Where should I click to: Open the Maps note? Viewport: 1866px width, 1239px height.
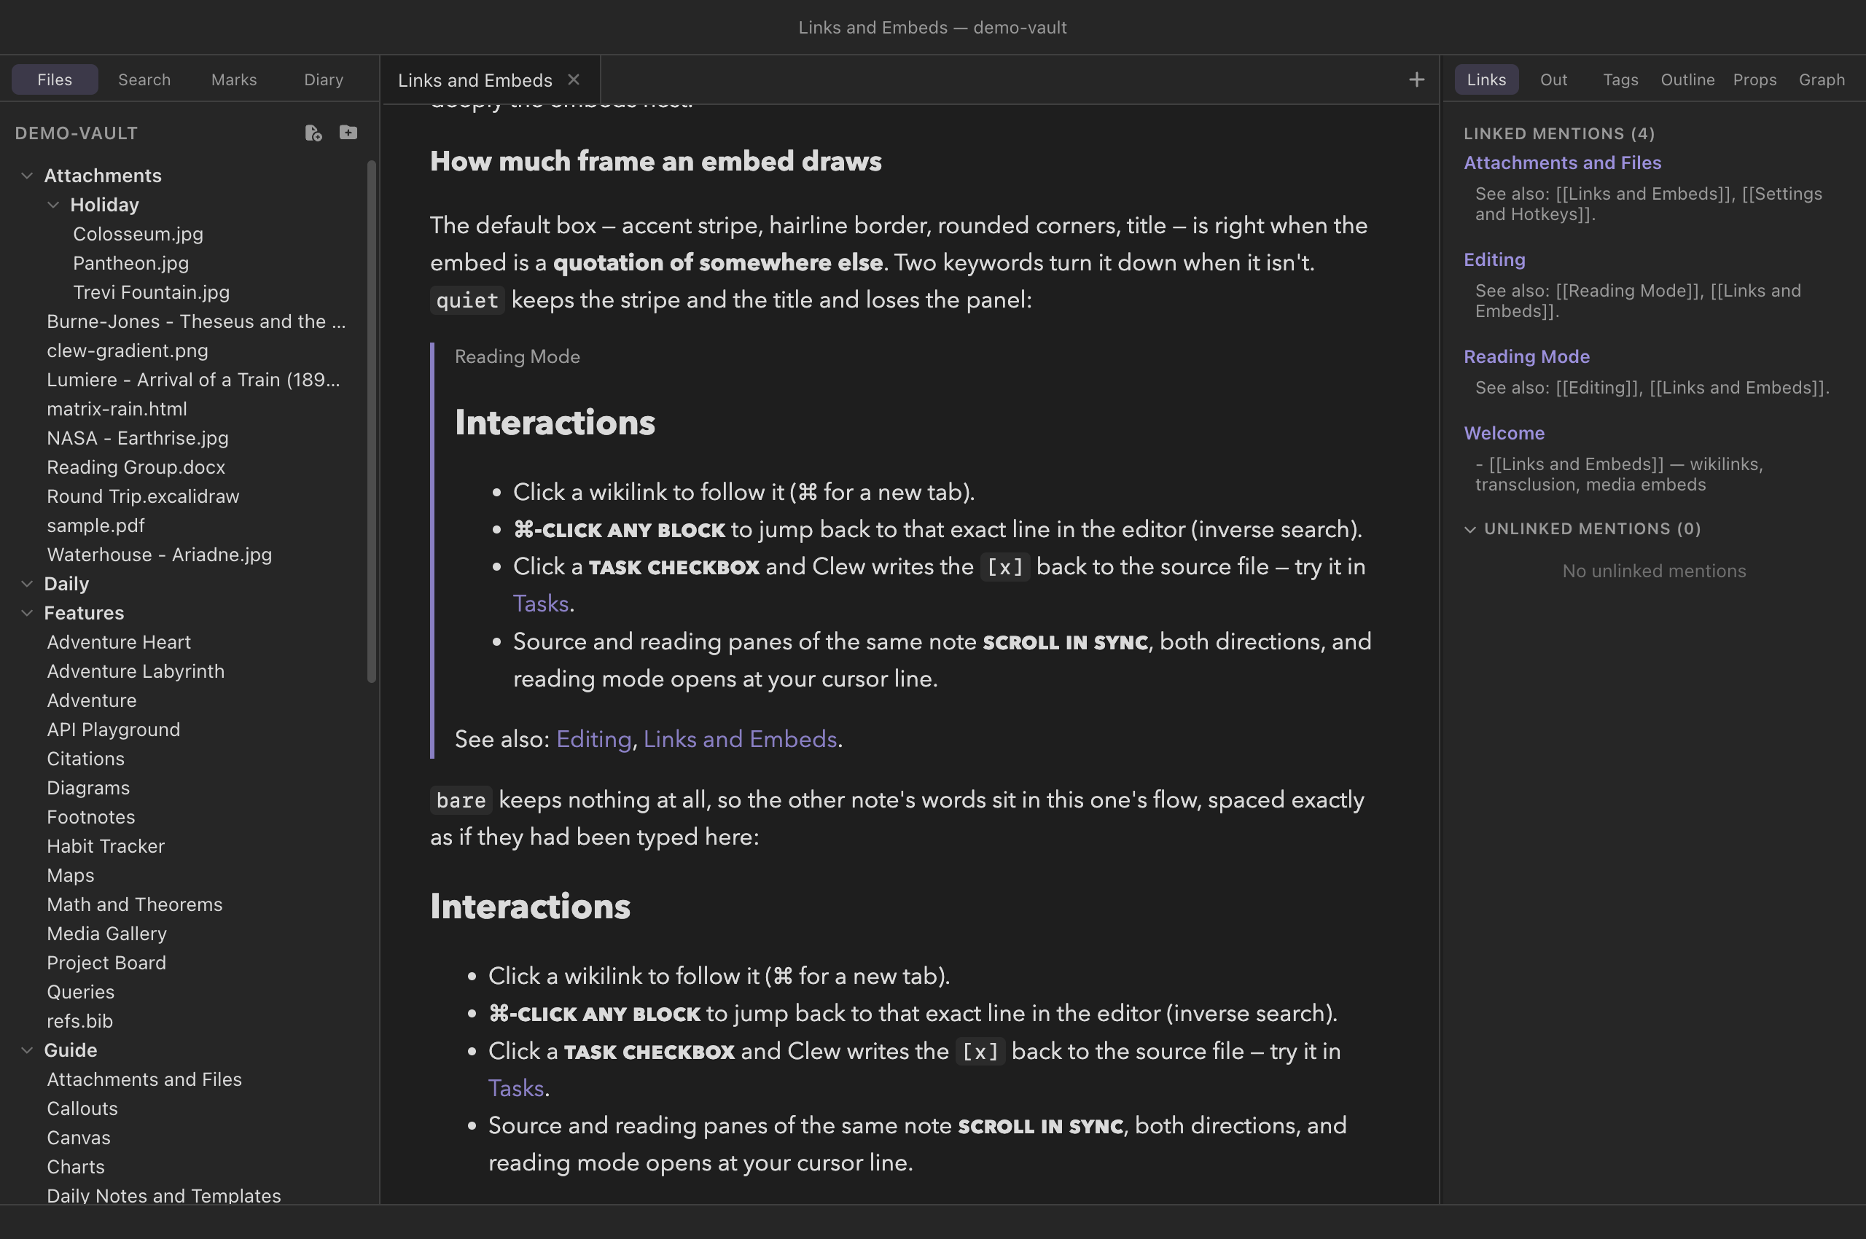point(71,876)
